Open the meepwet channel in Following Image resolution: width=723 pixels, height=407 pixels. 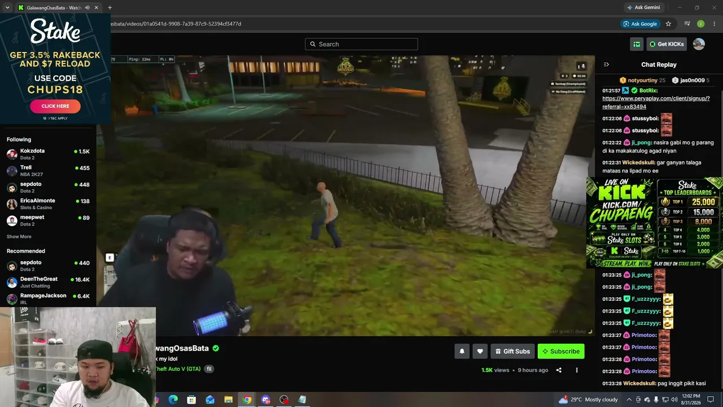point(48,220)
